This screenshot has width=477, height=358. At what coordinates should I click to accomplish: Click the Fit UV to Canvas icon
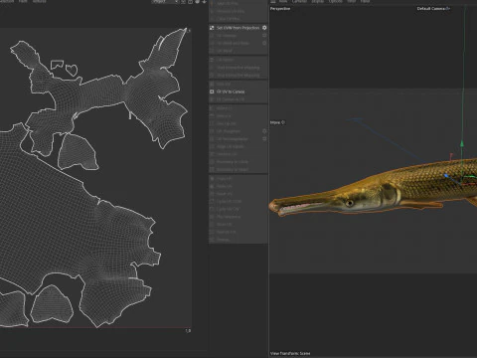(212, 91)
